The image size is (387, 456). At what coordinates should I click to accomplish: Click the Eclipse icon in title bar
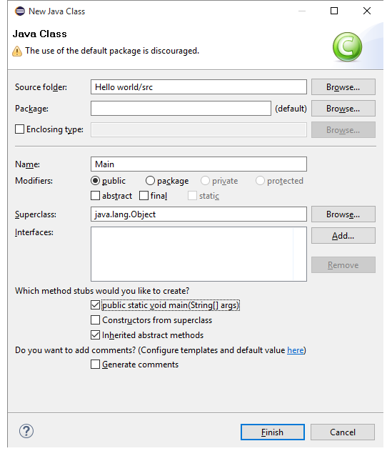tap(20, 11)
